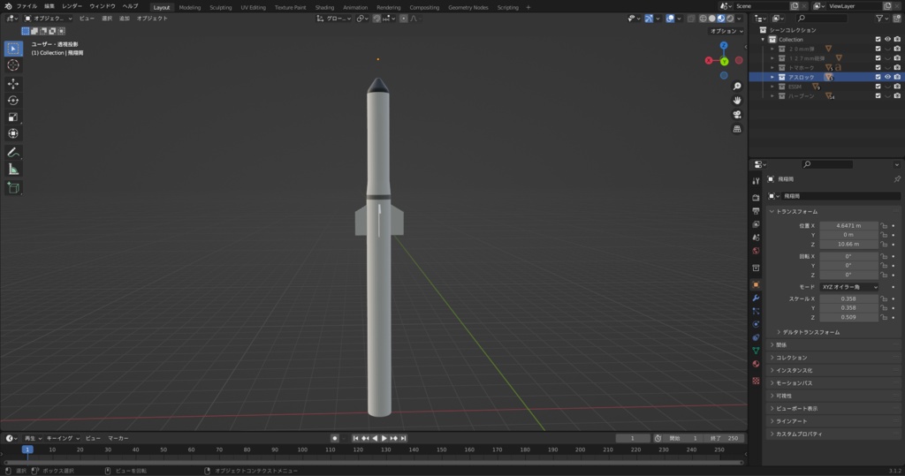The image size is (905, 476).
Task: Select the Measure tool
Action: 13,169
